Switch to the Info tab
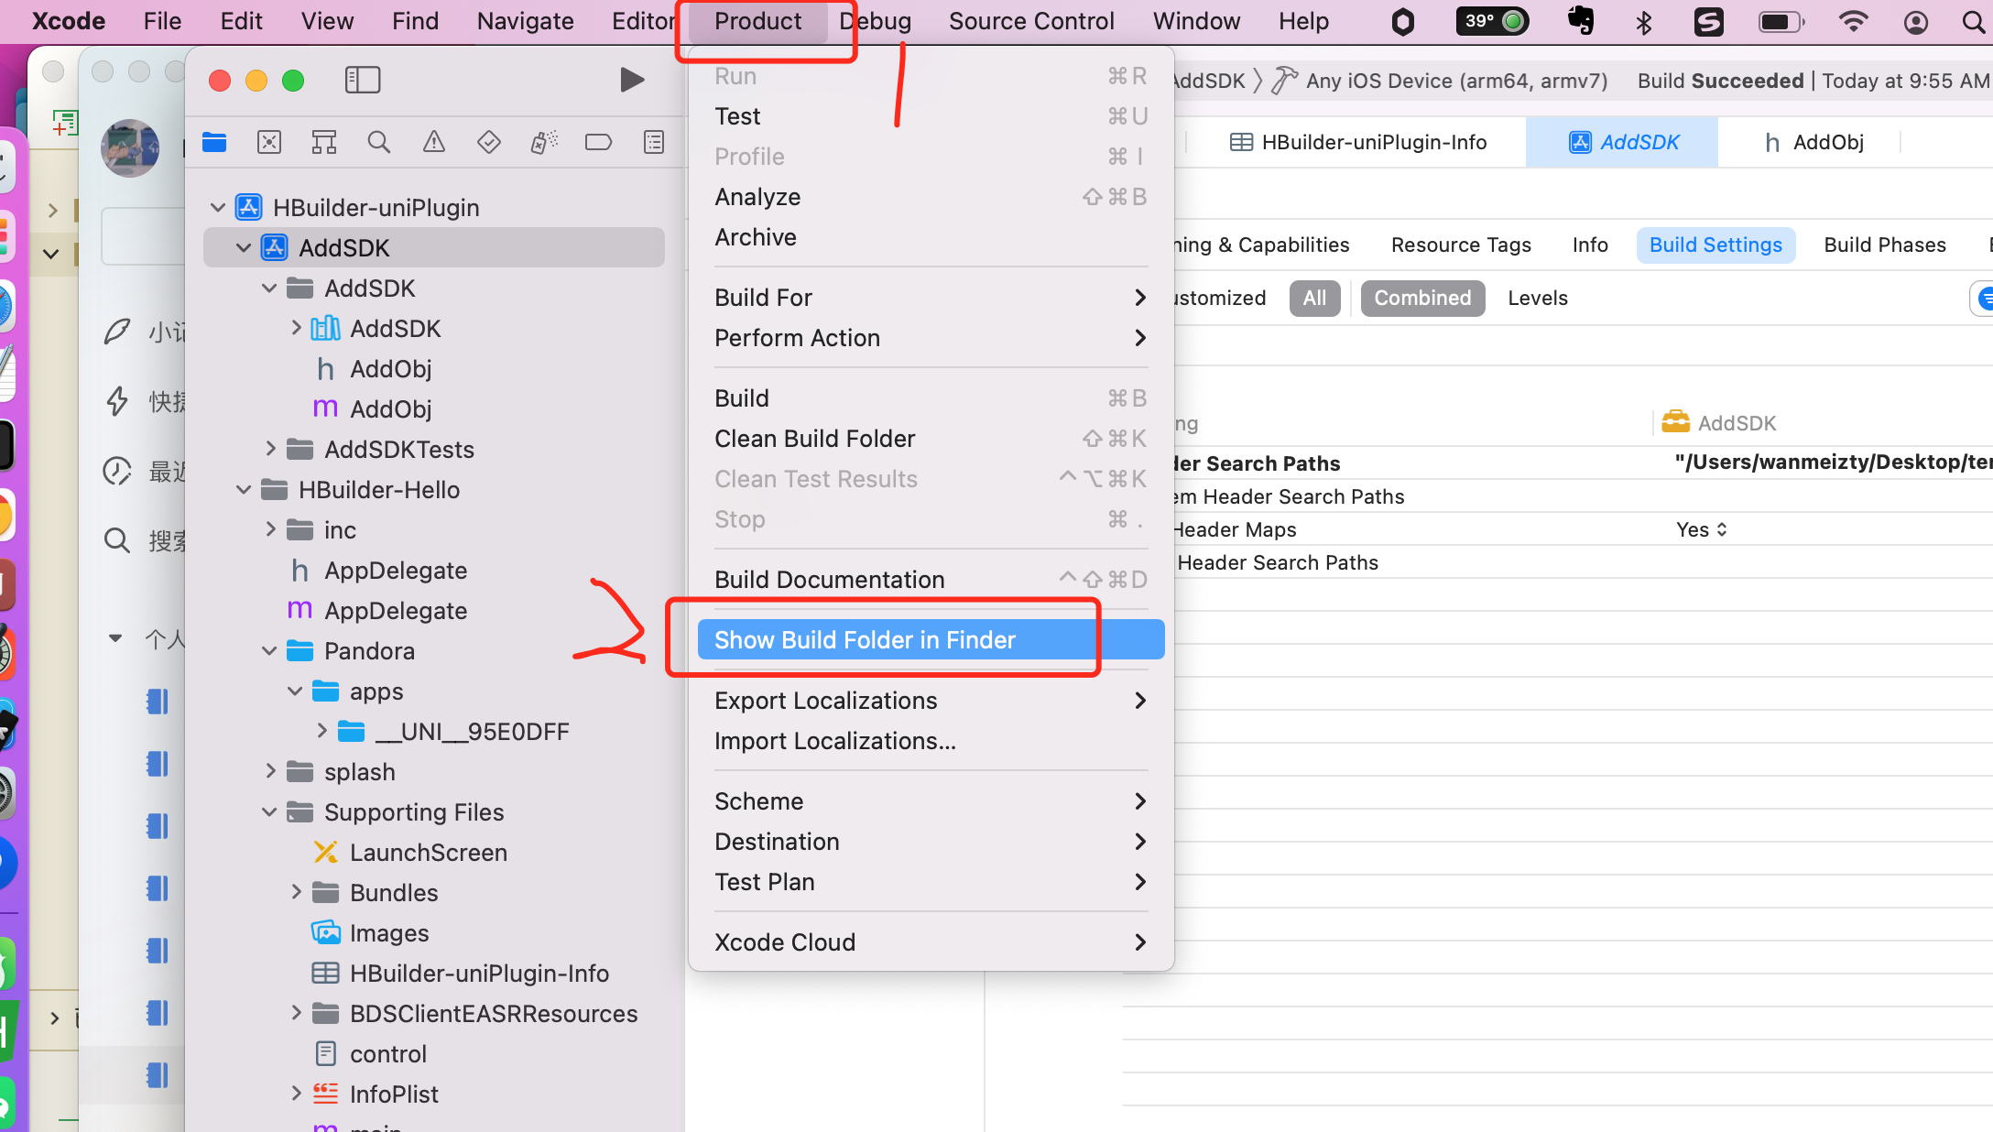Viewport: 1993px width, 1132px height. point(1590,245)
